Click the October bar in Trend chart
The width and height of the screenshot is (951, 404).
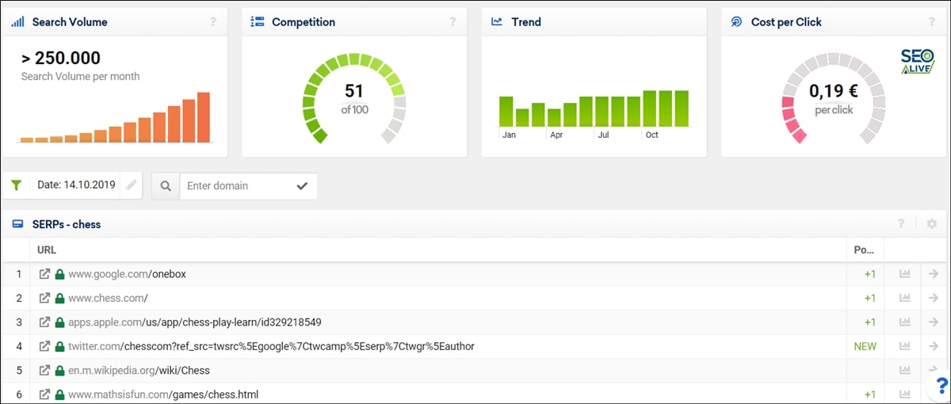(651, 109)
